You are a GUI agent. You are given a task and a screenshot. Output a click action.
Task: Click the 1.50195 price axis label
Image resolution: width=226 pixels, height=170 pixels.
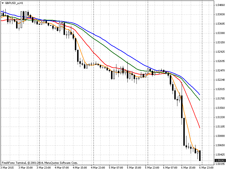click(220, 164)
